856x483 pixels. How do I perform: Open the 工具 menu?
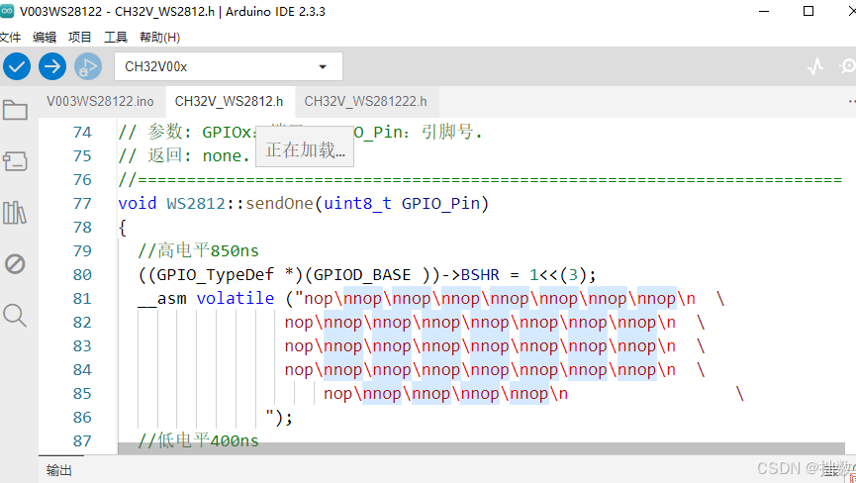(115, 37)
